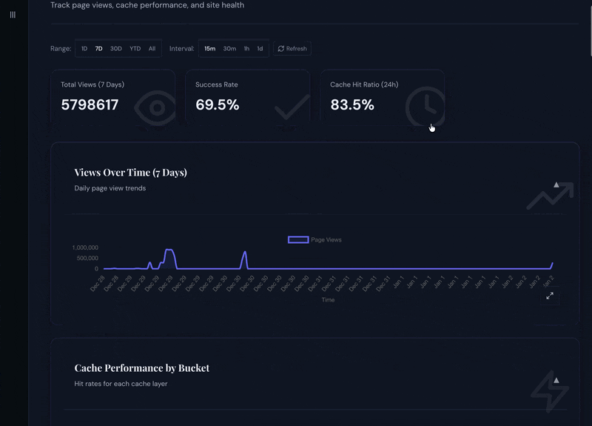This screenshot has height=426, width=592.
Task: Click the Hit rates for each cache layer text
Action: click(x=121, y=384)
